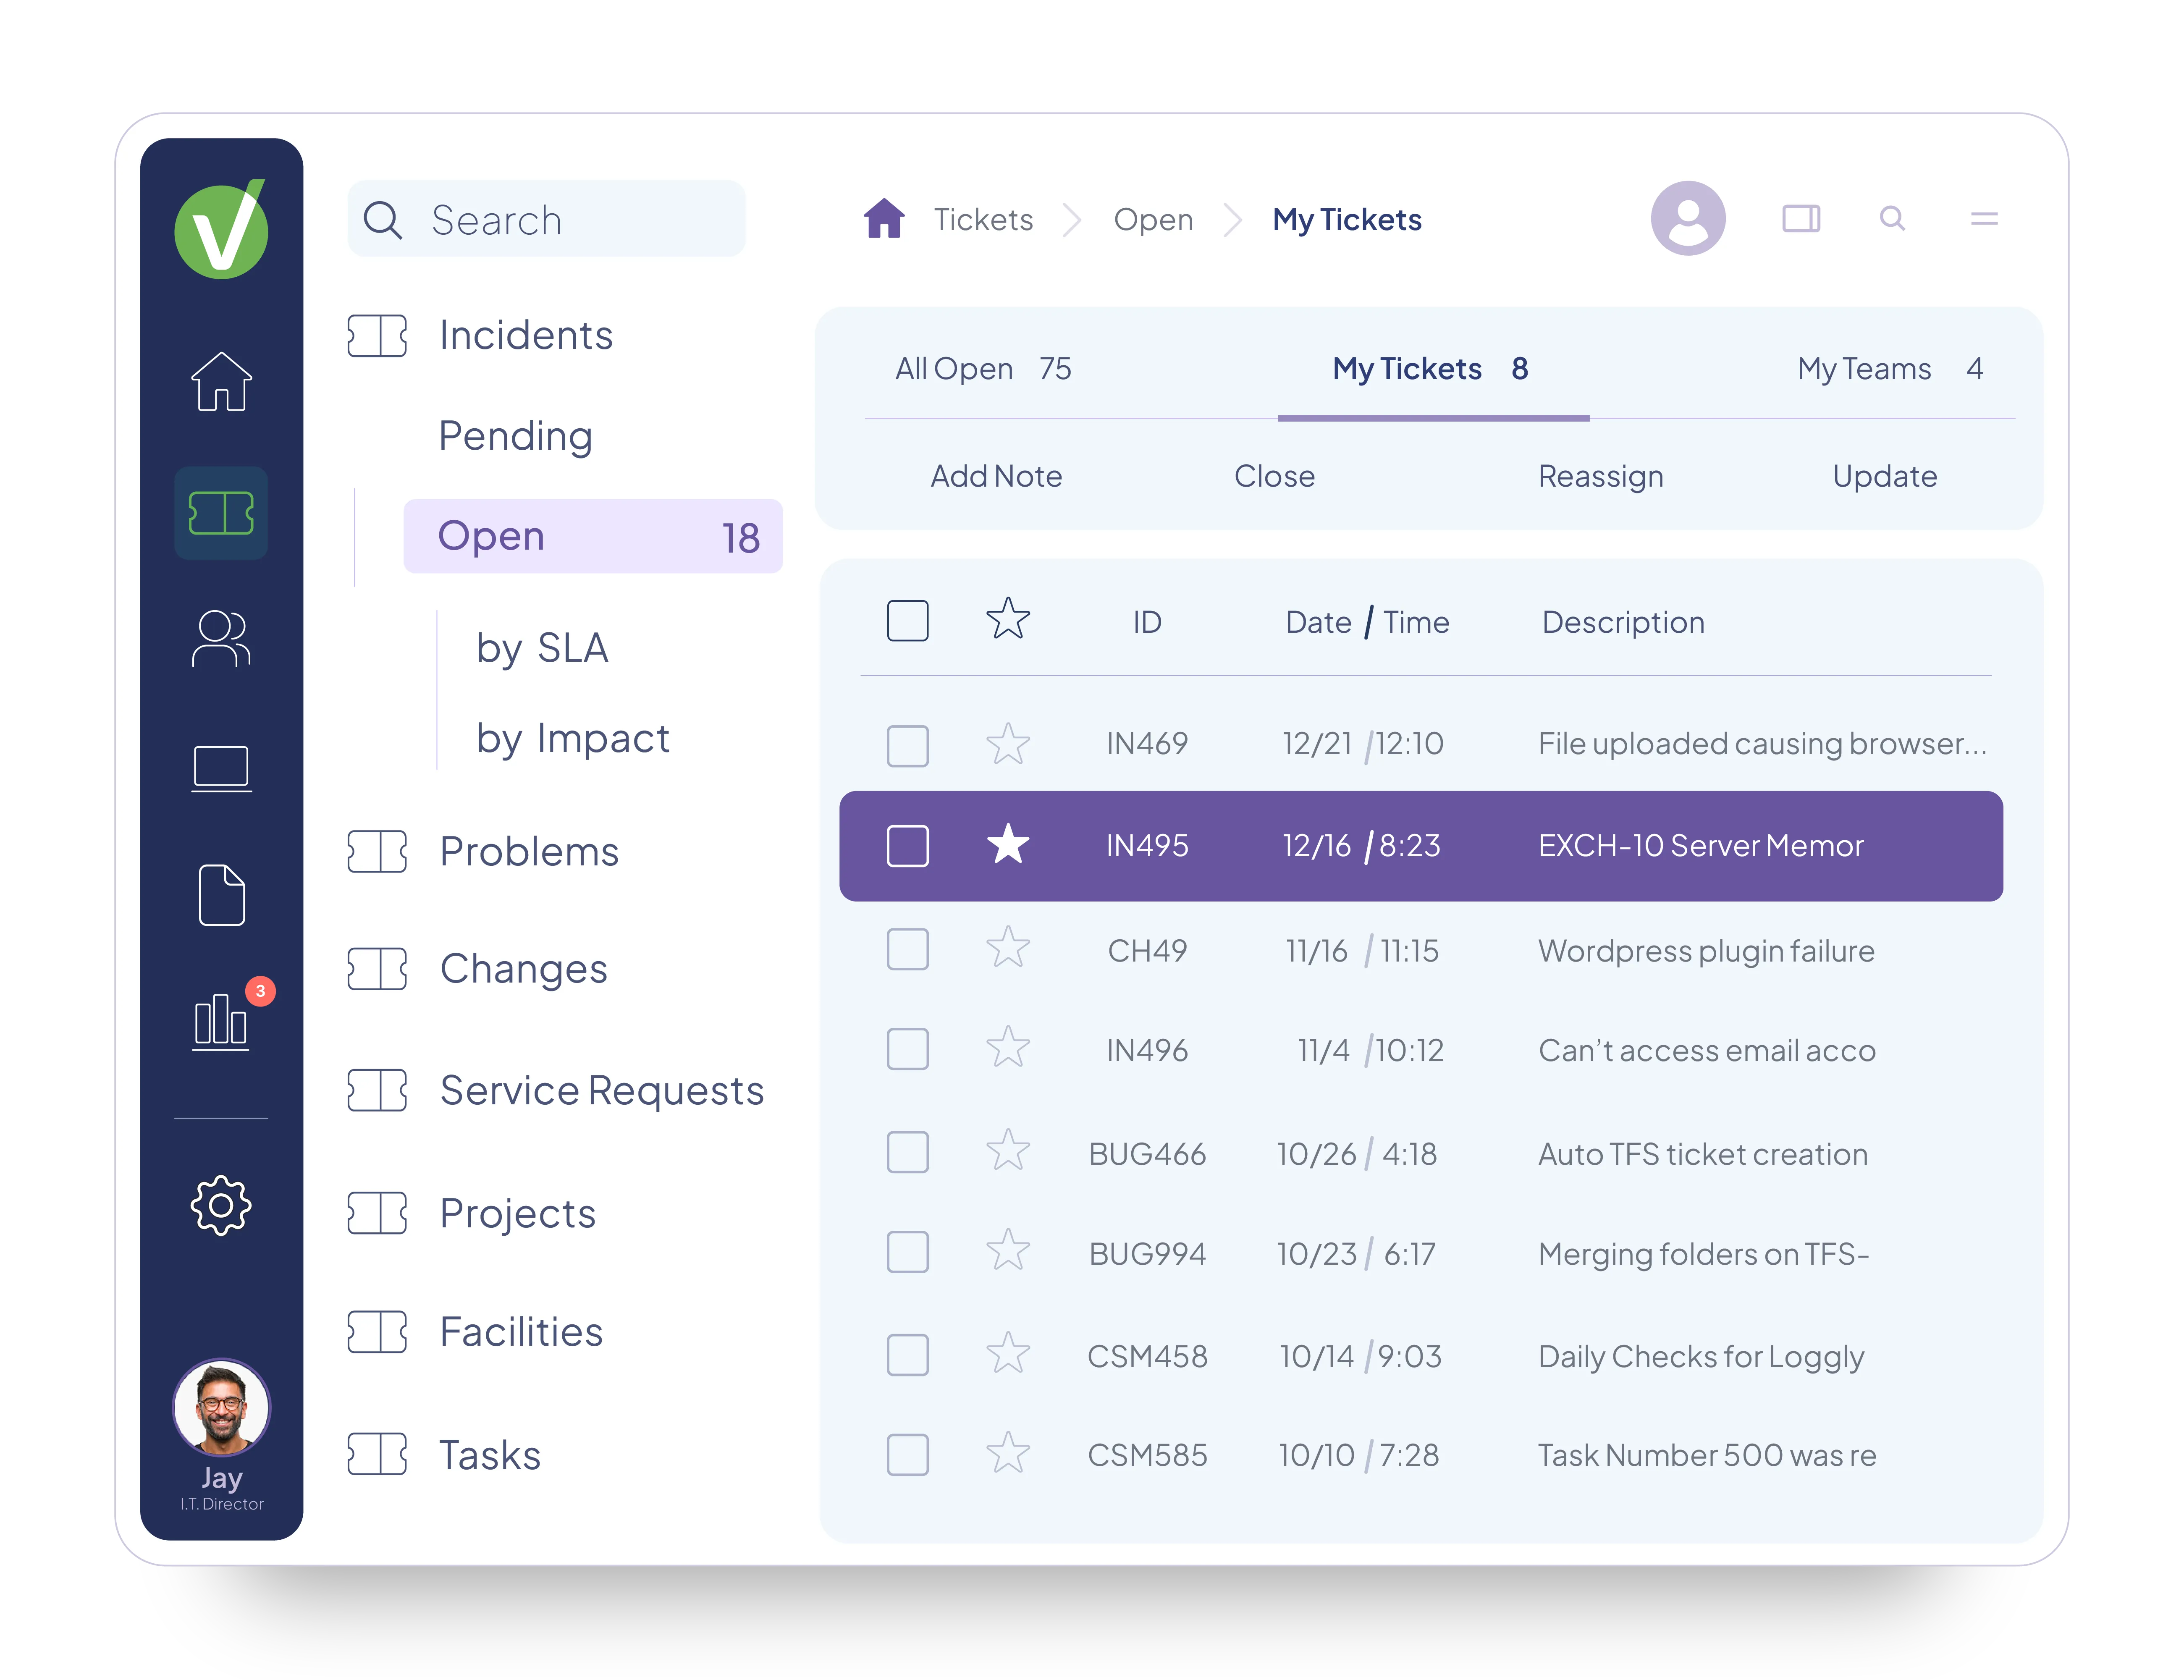
Task: Check the box for ticket BUG994
Action: pos(908,1252)
